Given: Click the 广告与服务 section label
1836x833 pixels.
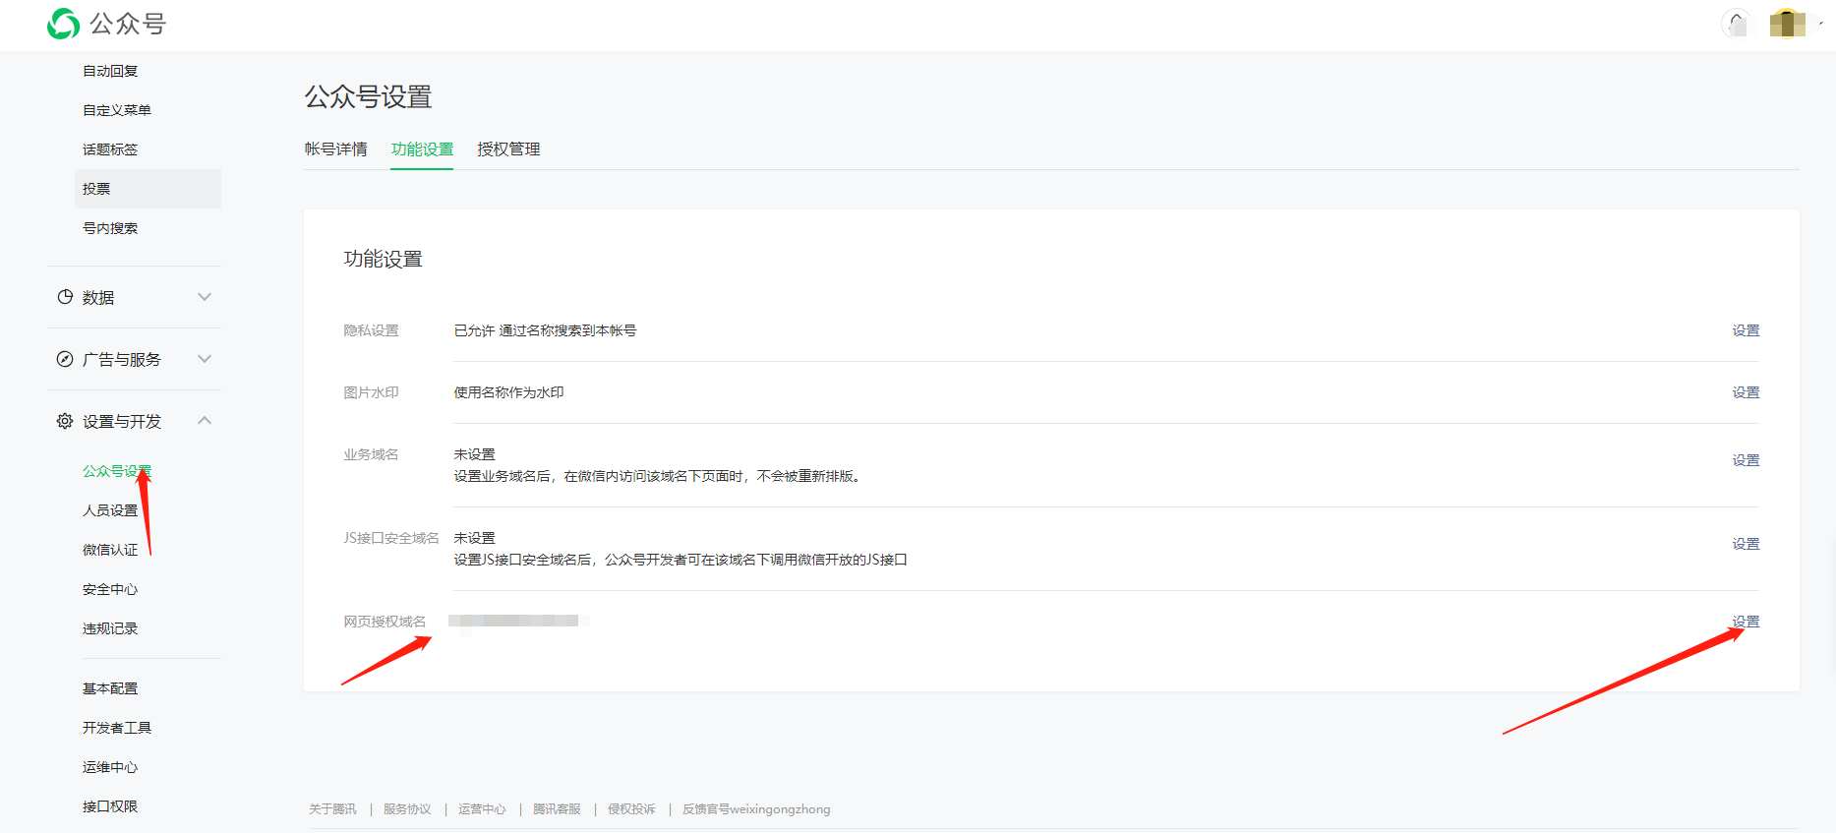Looking at the screenshot, I should pos(122,359).
